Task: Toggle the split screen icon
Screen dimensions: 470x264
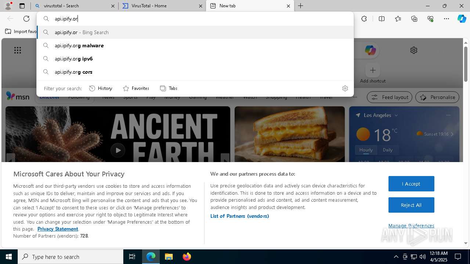Action: [x=382, y=19]
